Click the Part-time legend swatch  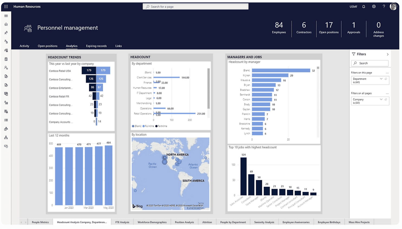156,126
